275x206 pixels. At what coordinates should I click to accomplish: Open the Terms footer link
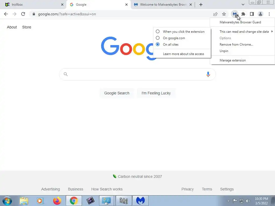[x=207, y=189]
